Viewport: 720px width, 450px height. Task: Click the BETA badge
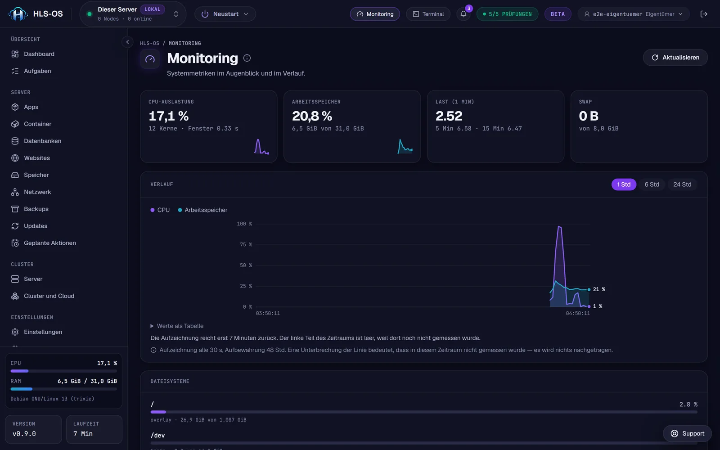(558, 14)
